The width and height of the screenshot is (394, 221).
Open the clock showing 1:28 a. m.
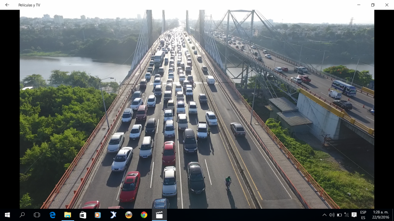381,215
